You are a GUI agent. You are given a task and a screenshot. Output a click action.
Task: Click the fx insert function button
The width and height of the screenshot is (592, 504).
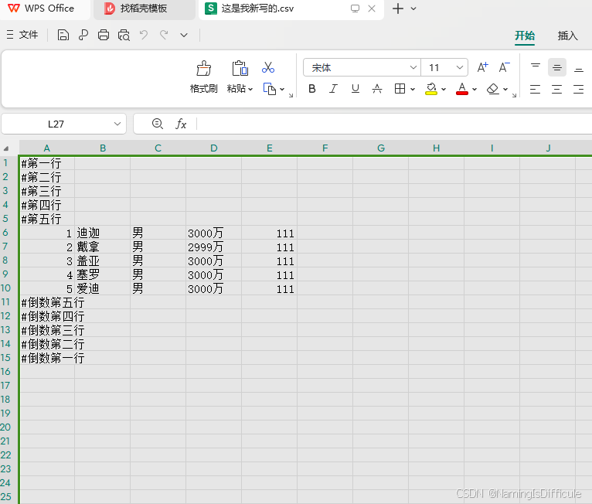point(181,124)
